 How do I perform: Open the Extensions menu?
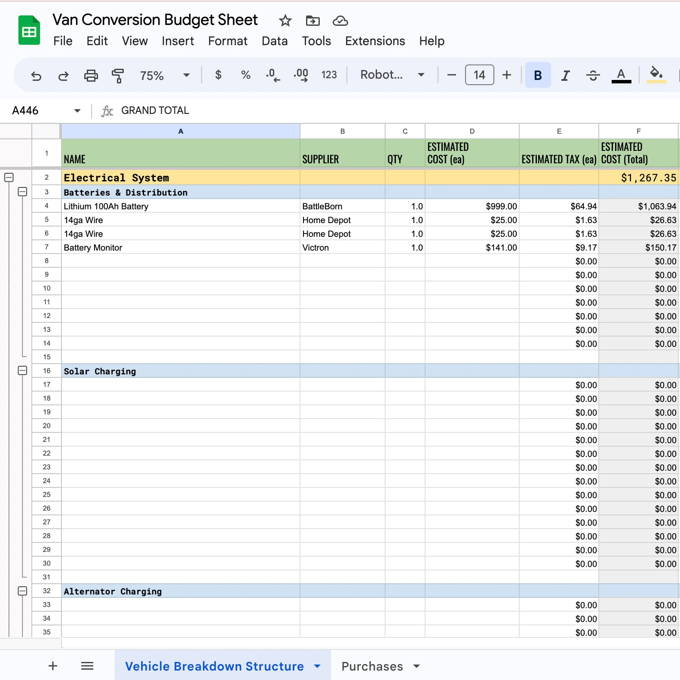coord(375,41)
